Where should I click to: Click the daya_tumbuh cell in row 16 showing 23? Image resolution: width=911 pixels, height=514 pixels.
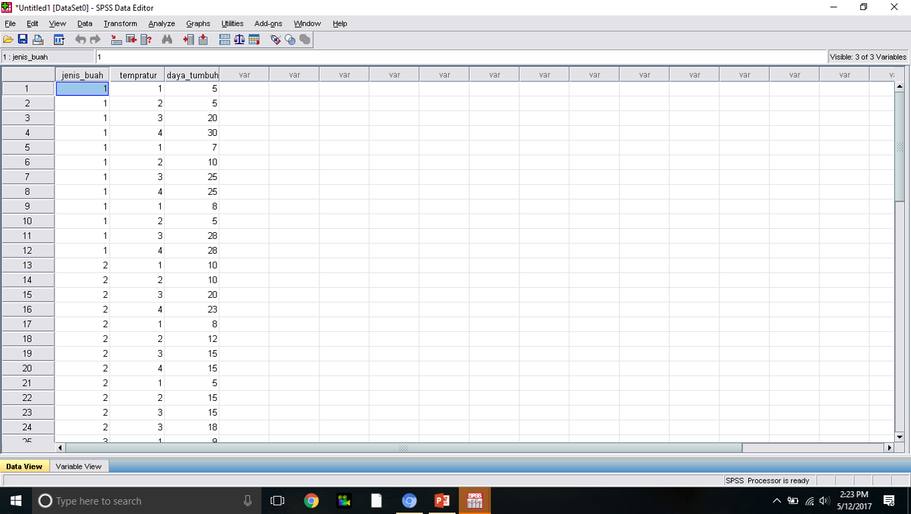pos(192,309)
